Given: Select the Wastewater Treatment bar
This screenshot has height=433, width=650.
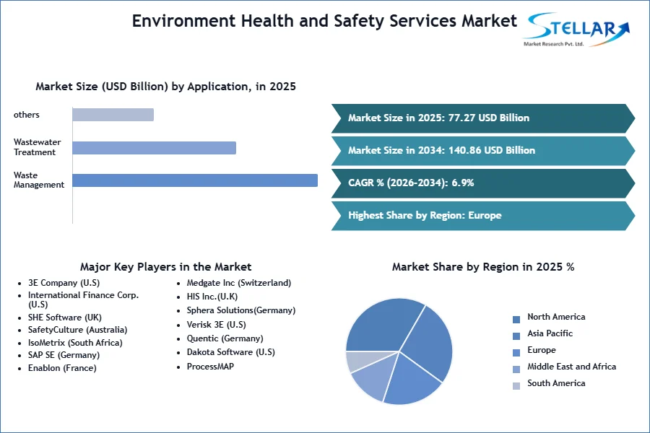Looking at the screenshot, I should (155, 148).
